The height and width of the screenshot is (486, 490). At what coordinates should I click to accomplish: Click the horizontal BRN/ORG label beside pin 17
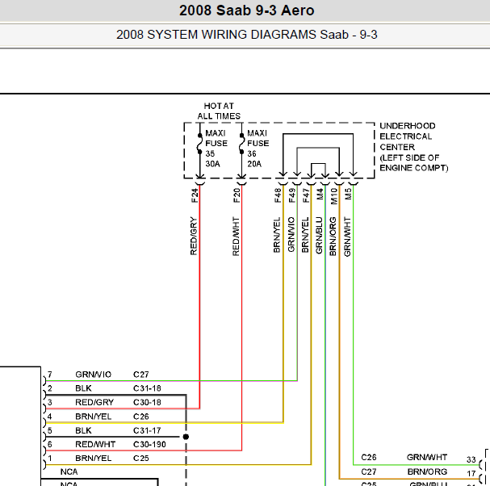(x=427, y=471)
